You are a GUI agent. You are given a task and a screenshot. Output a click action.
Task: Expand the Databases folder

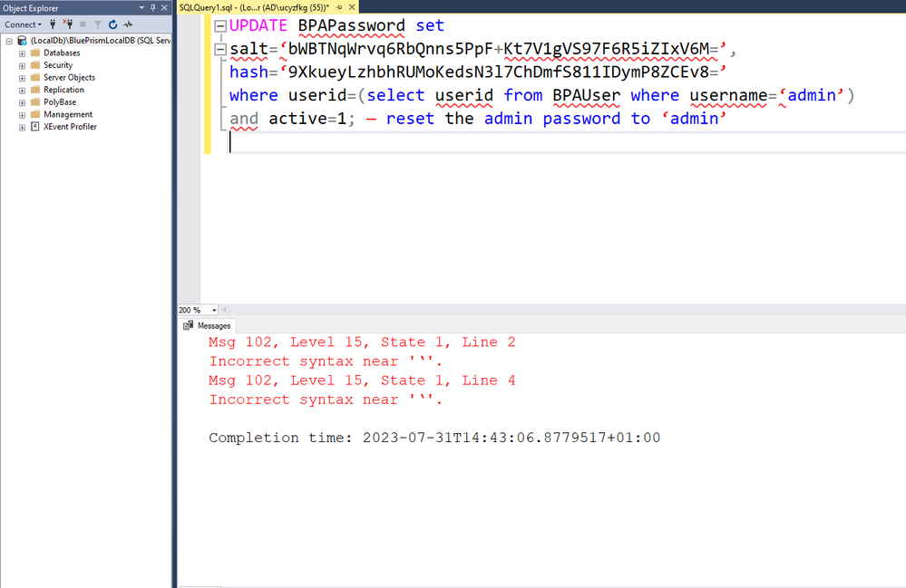(x=22, y=53)
